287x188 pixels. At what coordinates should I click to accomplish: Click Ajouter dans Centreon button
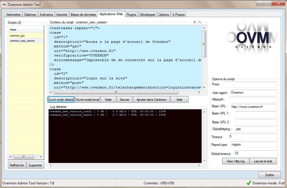(x=151, y=100)
